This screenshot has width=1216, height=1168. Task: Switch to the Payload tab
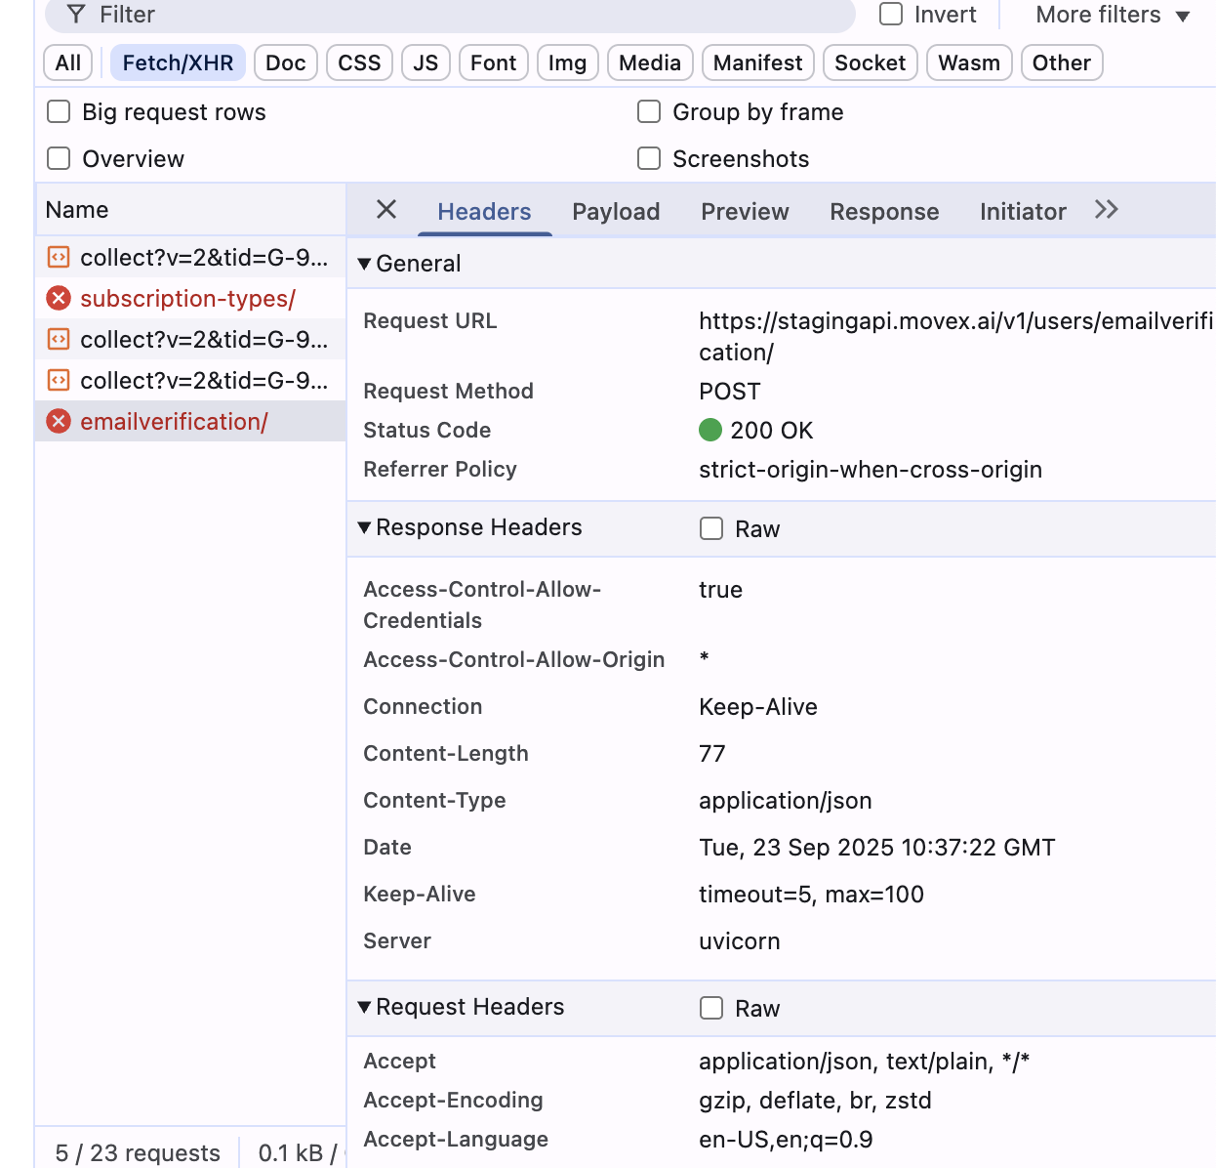(616, 212)
